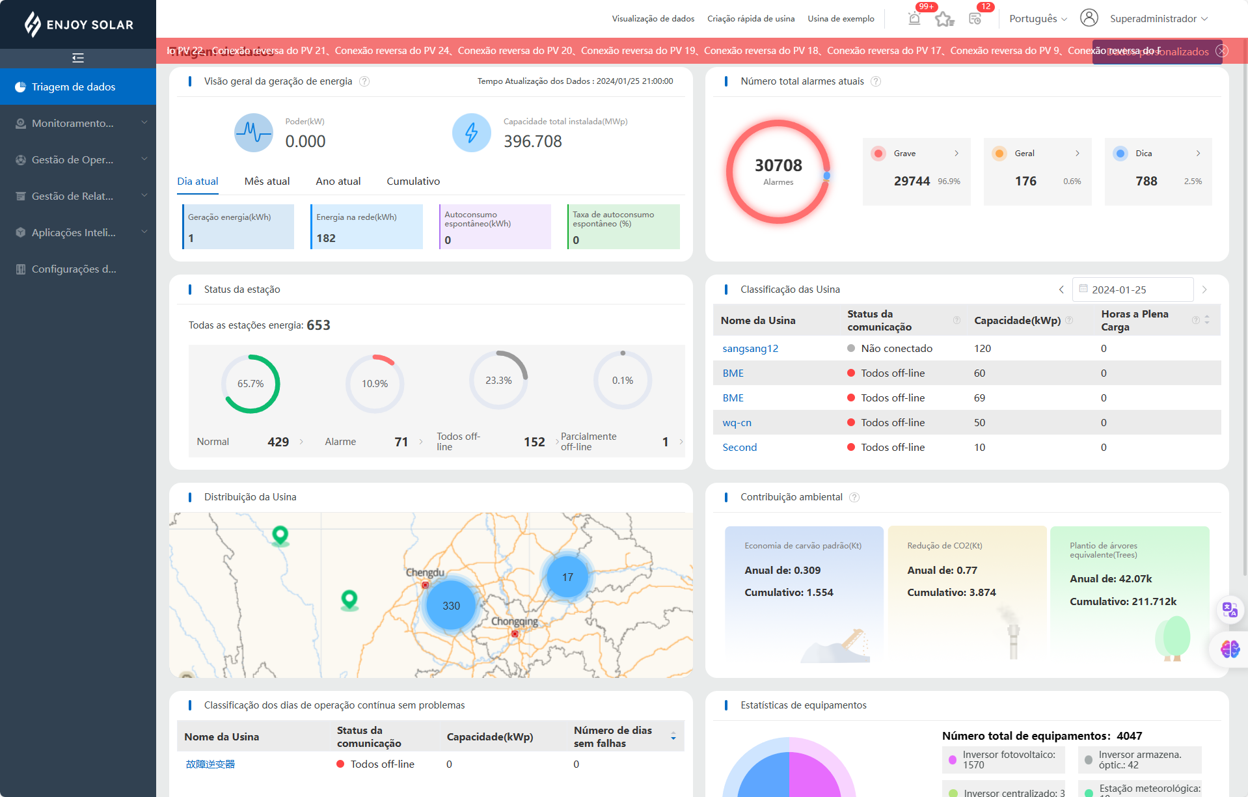Click calendar icon in date field

tap(1083, 289)
